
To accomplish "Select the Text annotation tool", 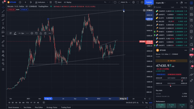I will pos(3,24).
